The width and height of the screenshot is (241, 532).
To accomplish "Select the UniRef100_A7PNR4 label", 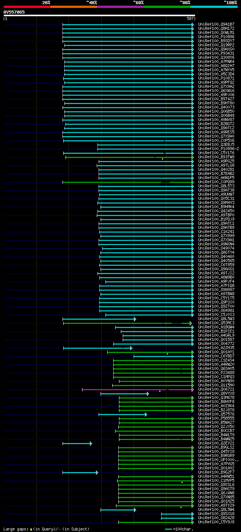I will pos(216,61).
